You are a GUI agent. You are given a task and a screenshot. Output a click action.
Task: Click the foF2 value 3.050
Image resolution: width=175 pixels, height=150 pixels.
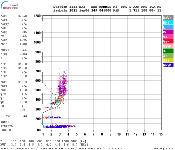click(x=22, y=16)
